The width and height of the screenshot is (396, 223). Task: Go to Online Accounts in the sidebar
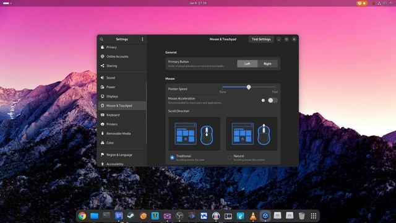tap(122, 56)
